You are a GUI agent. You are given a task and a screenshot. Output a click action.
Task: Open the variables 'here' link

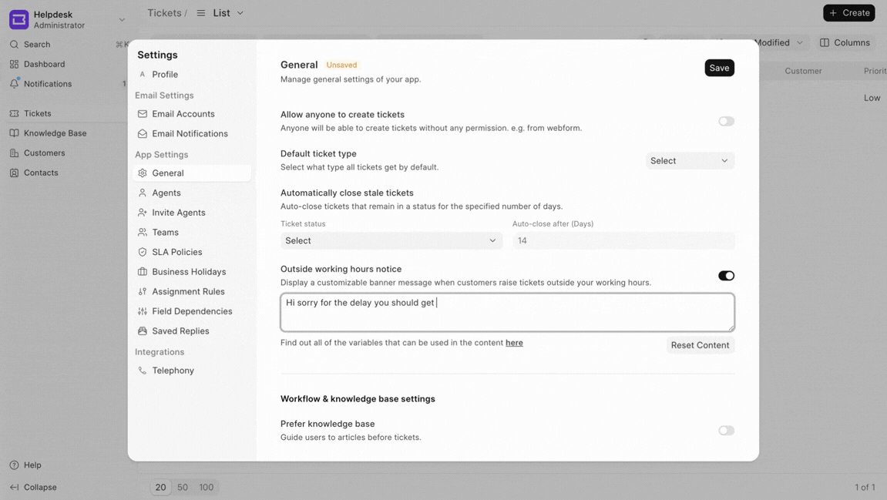[x=514, y=343]
